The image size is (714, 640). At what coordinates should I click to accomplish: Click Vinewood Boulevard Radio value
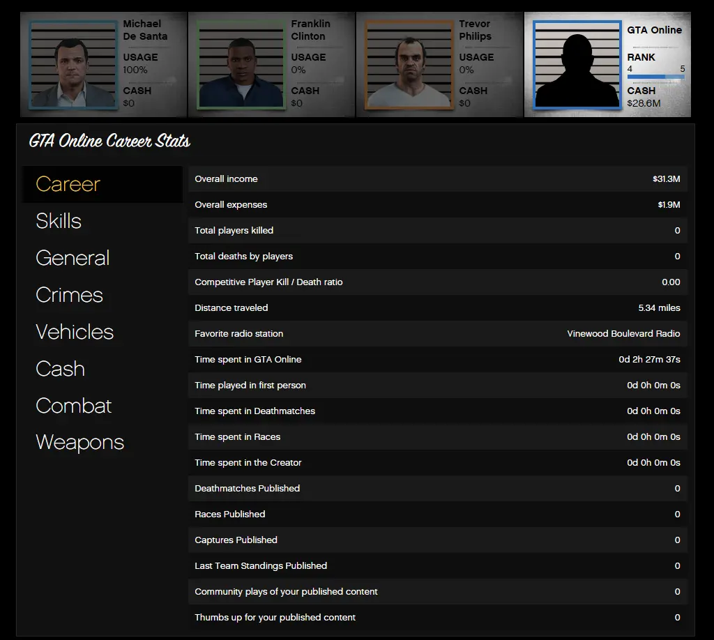click(x=623, y=334)
